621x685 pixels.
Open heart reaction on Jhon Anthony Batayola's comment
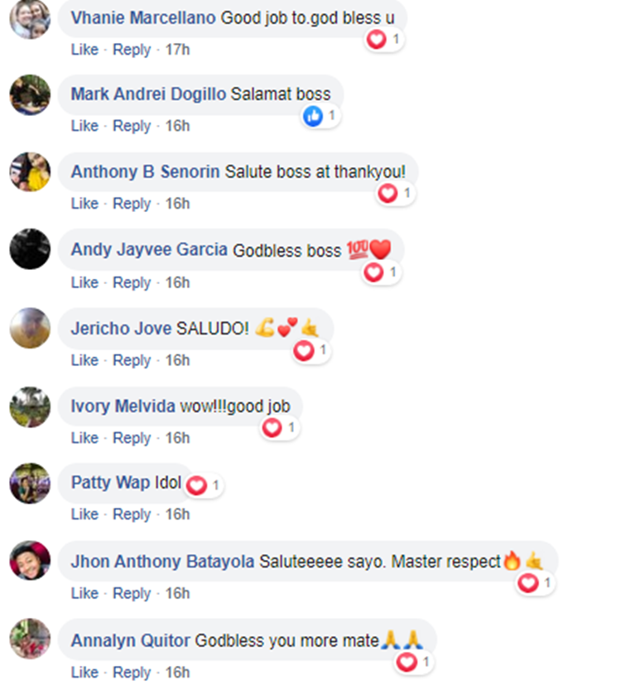click(536, 583)
